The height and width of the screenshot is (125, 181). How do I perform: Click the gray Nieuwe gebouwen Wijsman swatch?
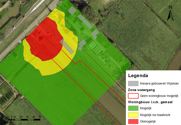[133, 83]
